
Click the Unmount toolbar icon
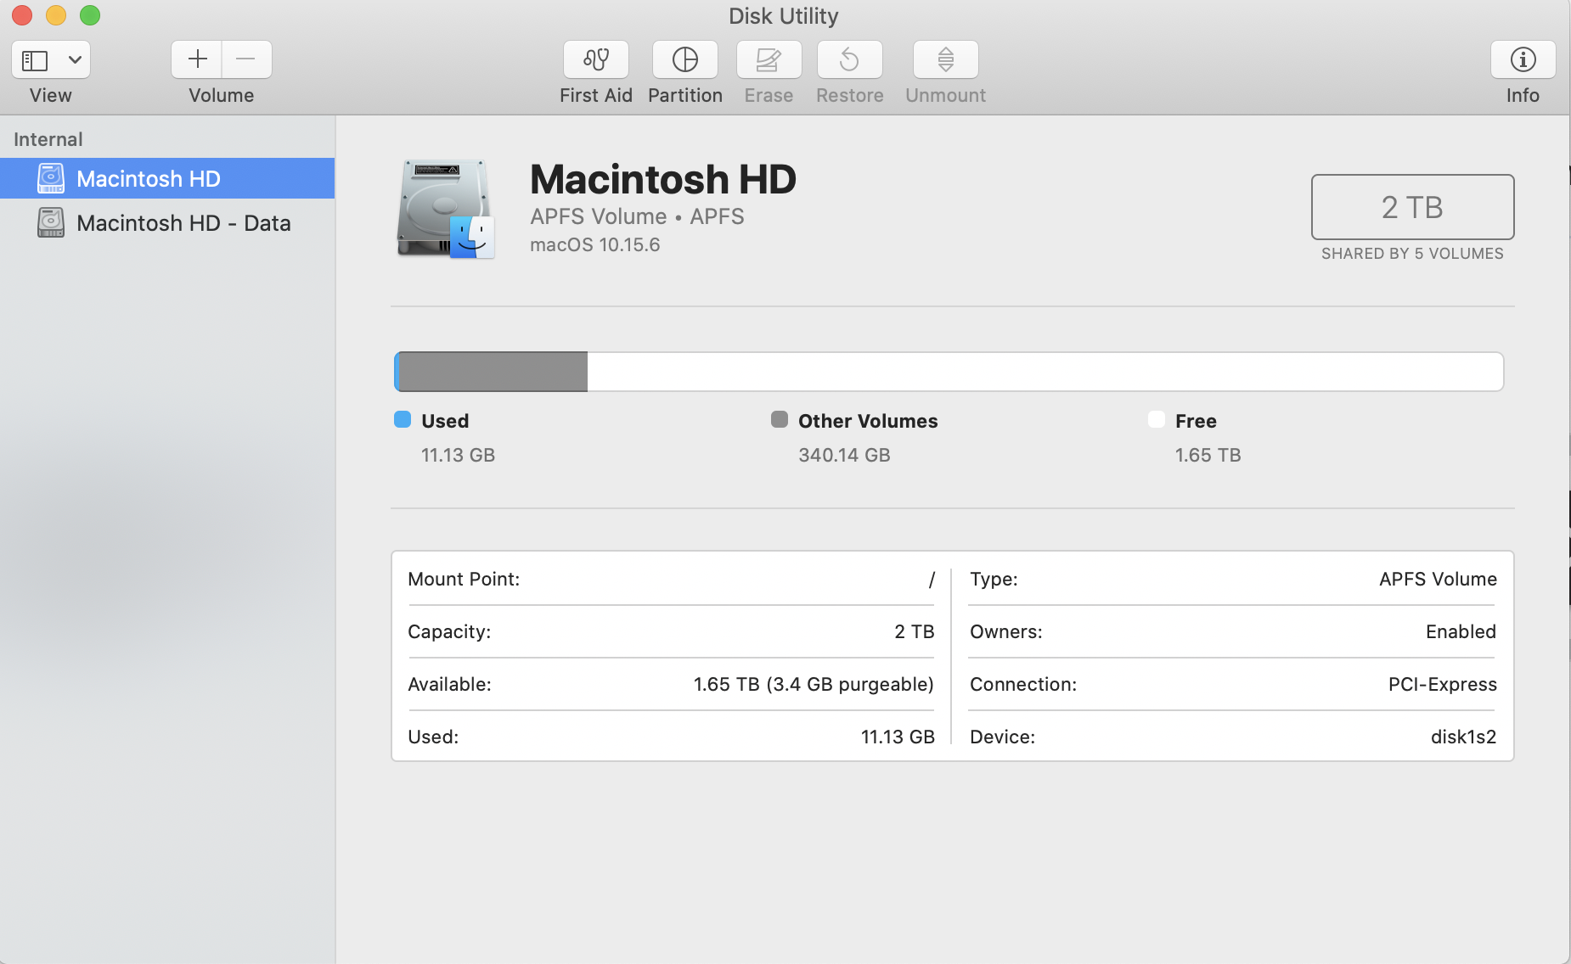[945, 59]
